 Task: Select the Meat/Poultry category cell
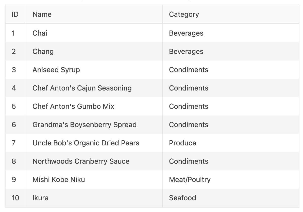(x=190, y=179)
